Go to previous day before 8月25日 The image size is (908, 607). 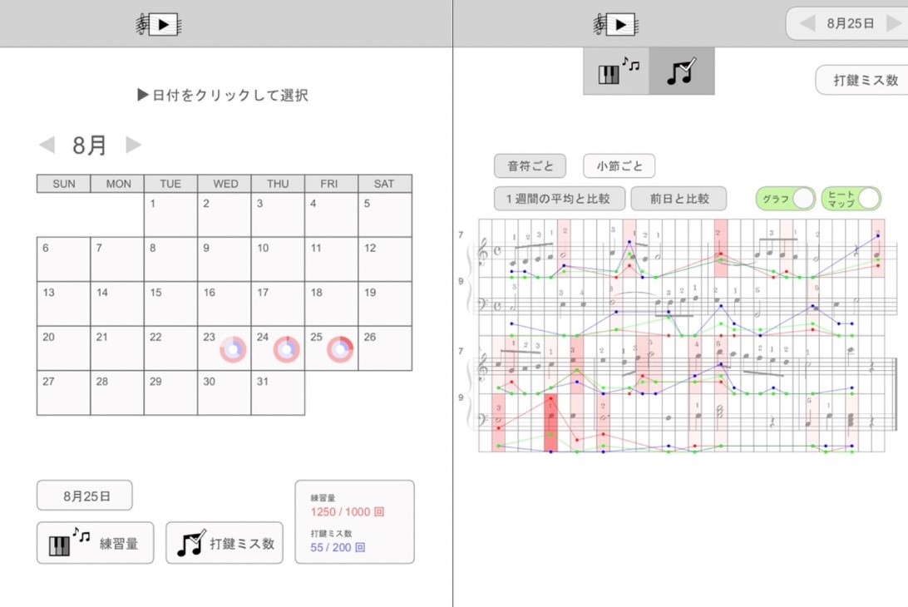coord(807,24)
